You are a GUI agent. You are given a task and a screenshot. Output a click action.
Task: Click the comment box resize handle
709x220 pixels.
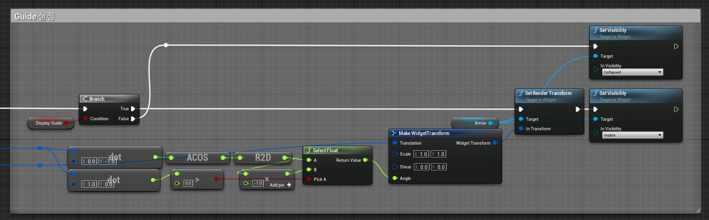click(698, 210)
